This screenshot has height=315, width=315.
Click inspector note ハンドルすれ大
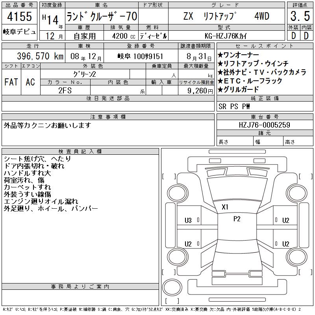[27, 173]
